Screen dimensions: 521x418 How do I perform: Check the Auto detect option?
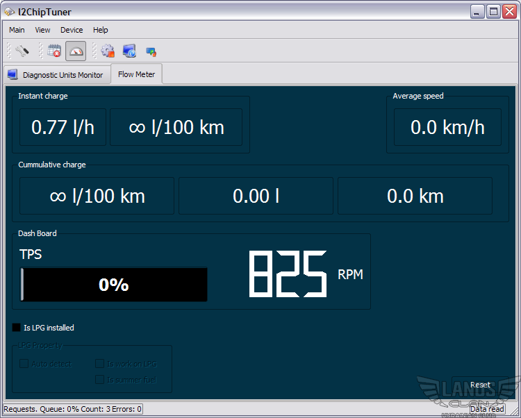click(x=24, y=364)
